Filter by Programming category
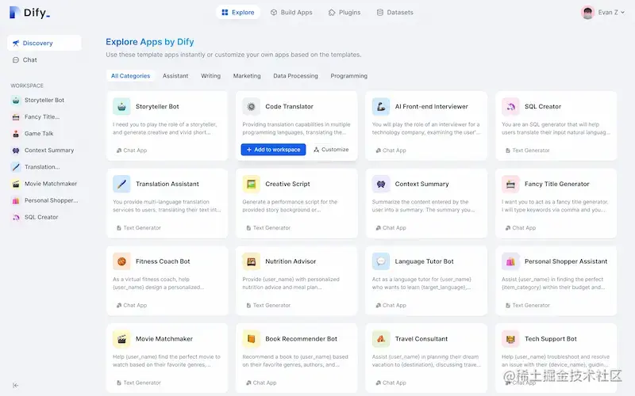The image size is (635, 396). tap(348, 76)
